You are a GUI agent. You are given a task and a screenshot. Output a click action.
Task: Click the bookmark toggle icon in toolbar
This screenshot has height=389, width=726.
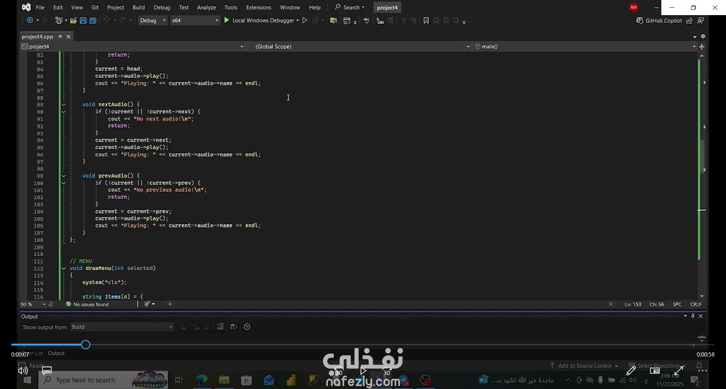point(426,20)
